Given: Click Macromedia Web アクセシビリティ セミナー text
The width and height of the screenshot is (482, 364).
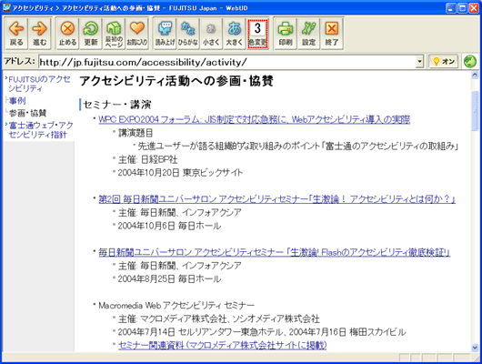Looking at the screenshot, I should coord(176,305).
